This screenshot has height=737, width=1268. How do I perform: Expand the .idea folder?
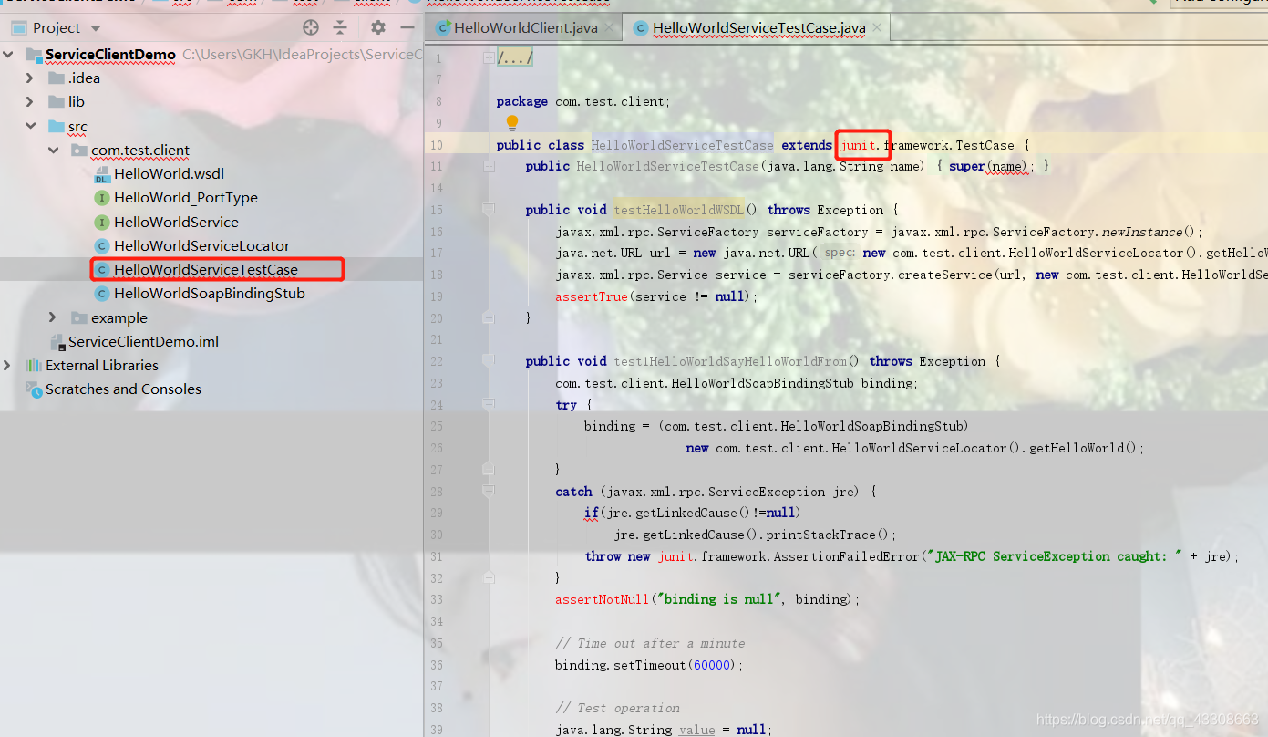tap(30, 78)
